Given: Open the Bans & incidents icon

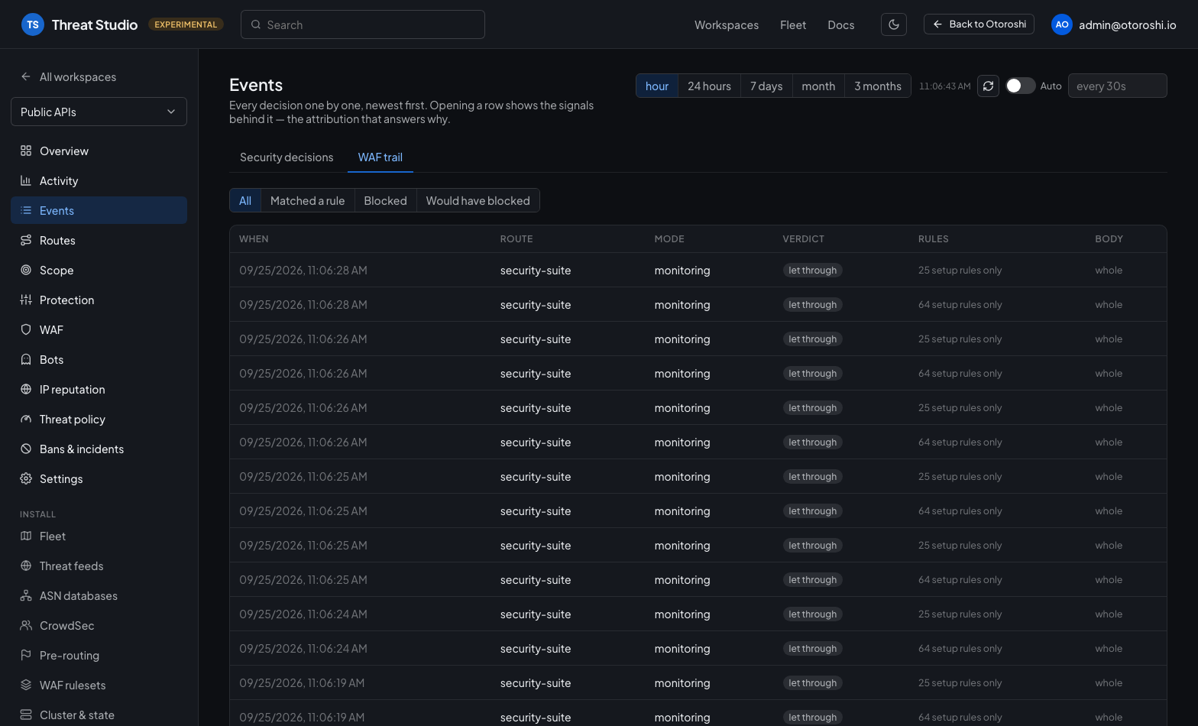Looking at the screenshot, I should click(26, 449).
